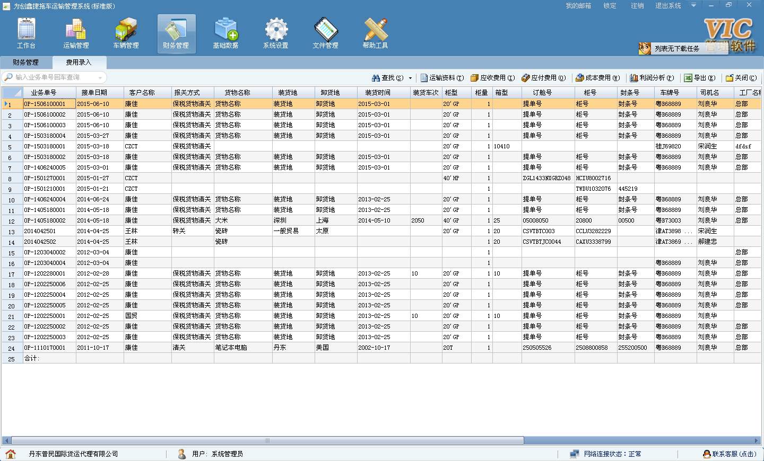
Task: Open 应收费用 receivable fees
Action: (x=492, y=78)
